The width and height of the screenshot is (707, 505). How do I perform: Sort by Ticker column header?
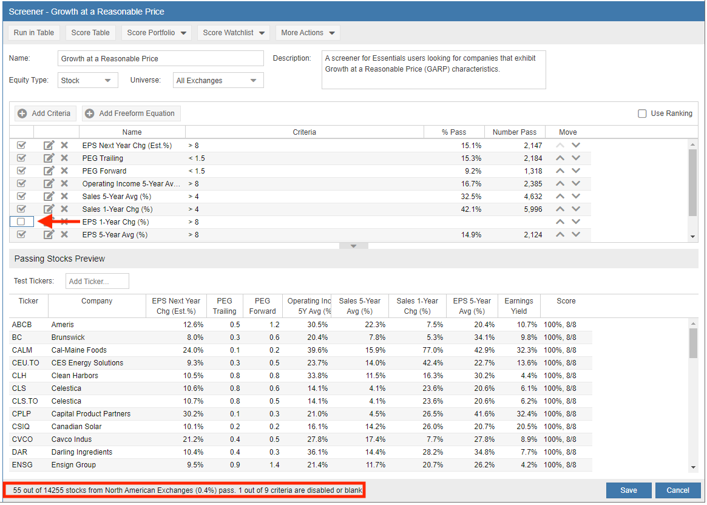[29, 306]
